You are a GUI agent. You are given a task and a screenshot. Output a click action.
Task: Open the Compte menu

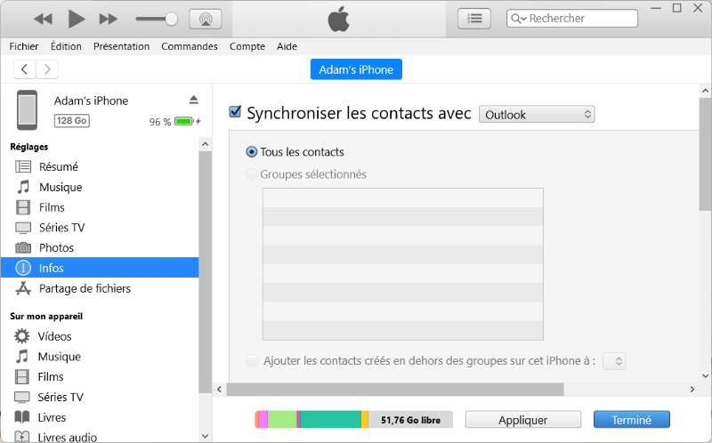[x=247, y=46]
